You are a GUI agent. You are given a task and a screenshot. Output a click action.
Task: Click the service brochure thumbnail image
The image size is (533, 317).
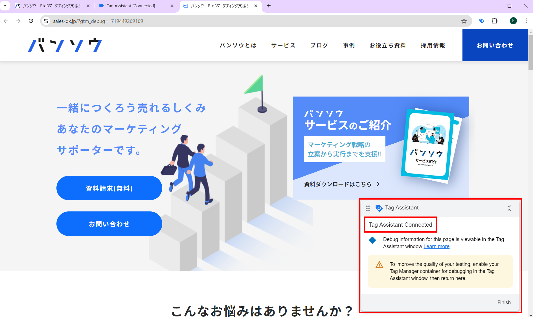click(x=431, y=146)
